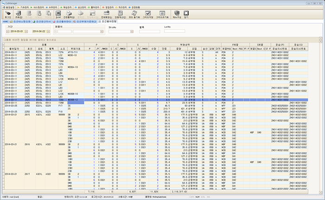Click the 운송(P) band header
Screen dimensions: 325x200
280,45
